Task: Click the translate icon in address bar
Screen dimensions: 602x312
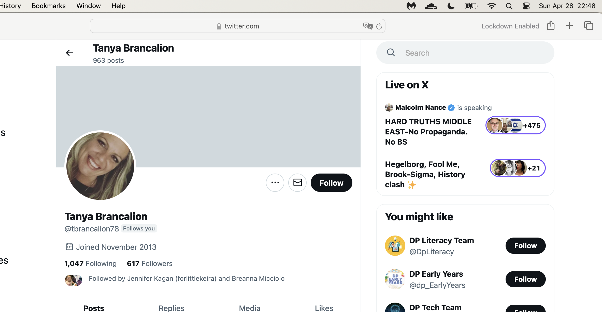Action: [x=368, y=26]
